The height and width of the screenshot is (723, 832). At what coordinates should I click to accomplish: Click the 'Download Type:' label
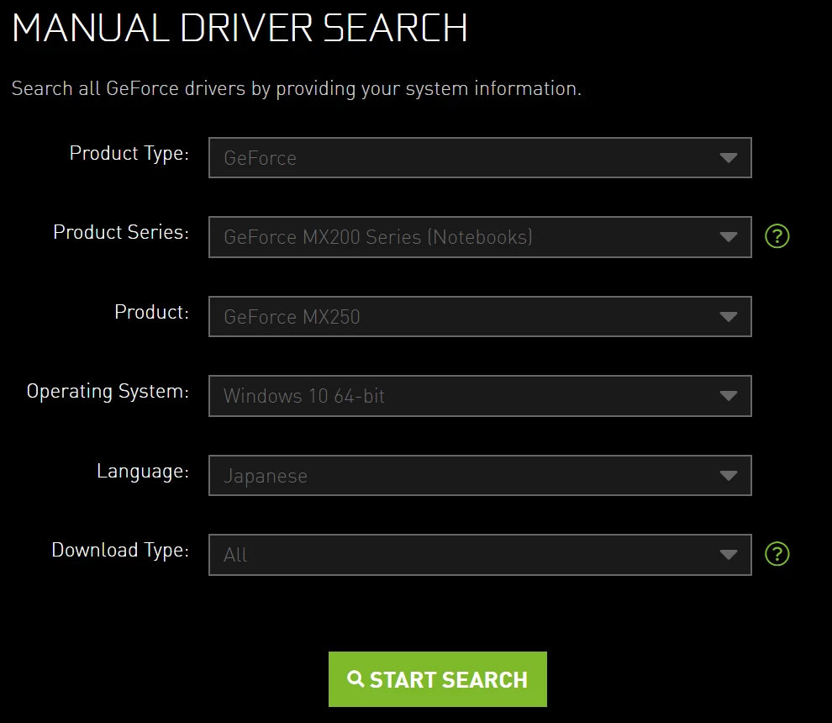pos(120,551)
